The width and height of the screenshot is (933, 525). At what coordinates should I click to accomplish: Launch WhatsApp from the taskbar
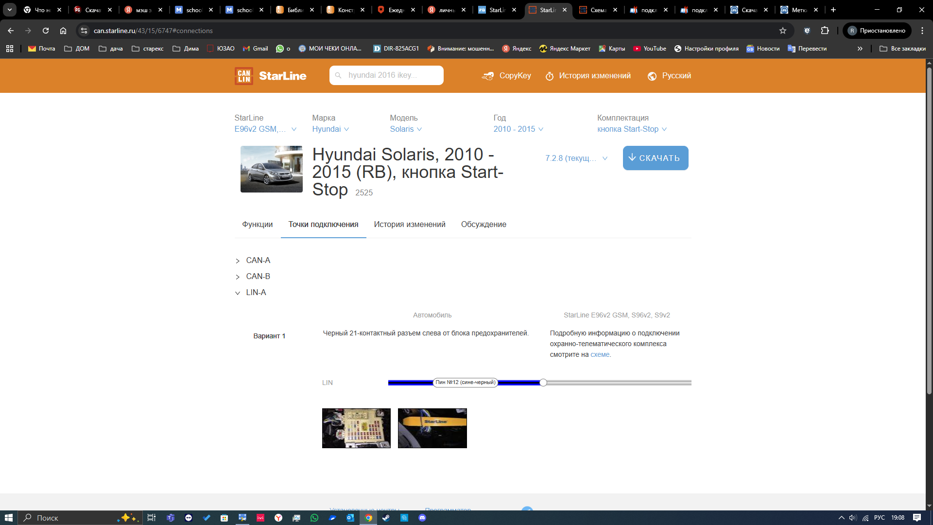click(314, 518)
